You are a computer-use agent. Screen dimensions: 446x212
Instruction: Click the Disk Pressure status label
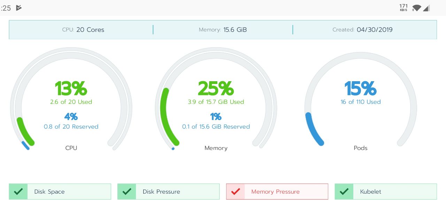(161, 192)
